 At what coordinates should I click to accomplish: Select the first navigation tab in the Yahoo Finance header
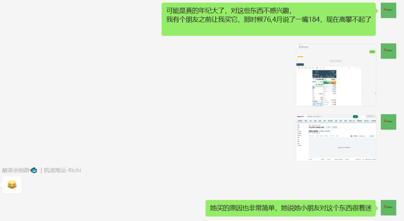pyautogui.click(x=300, y=121)
